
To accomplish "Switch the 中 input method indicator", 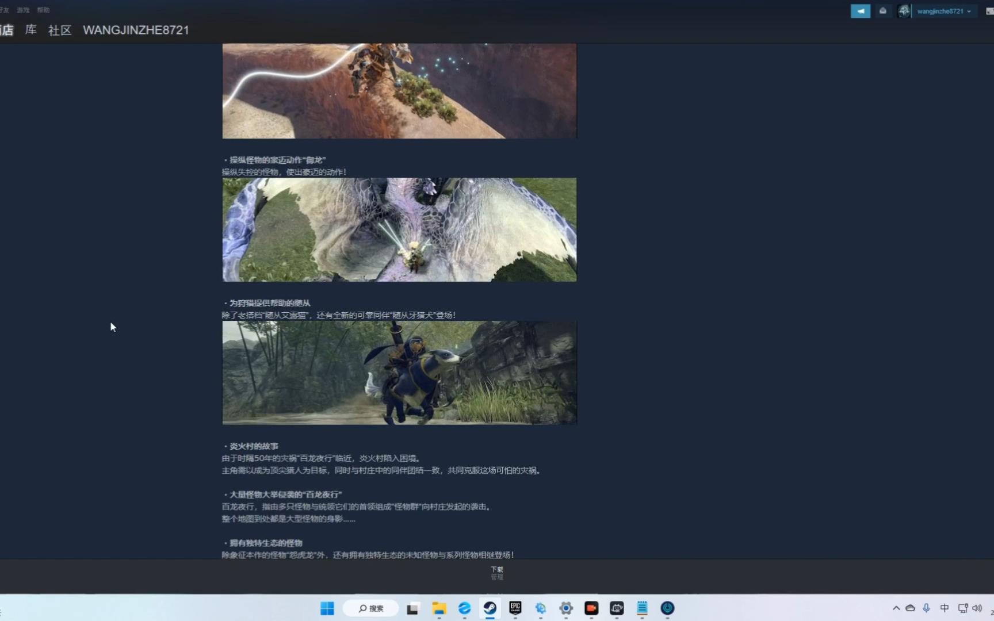I will coord(944,608).
